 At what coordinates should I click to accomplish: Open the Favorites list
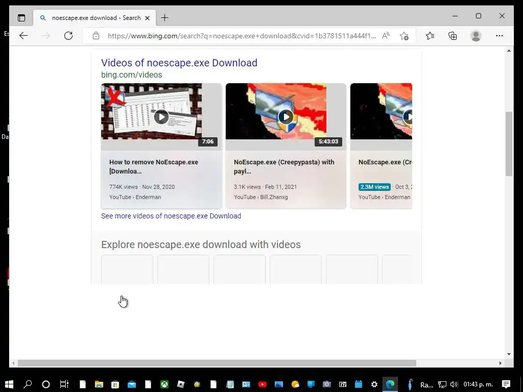pos(430,36)
